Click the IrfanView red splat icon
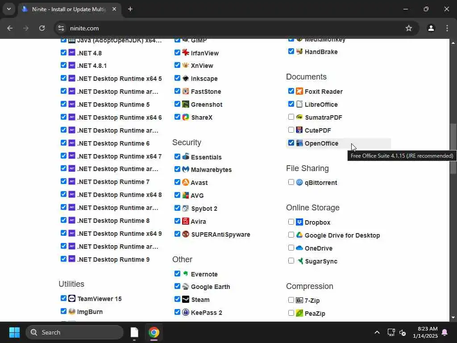The width and height of the screenshot is (457, 343). pos(185,53)
